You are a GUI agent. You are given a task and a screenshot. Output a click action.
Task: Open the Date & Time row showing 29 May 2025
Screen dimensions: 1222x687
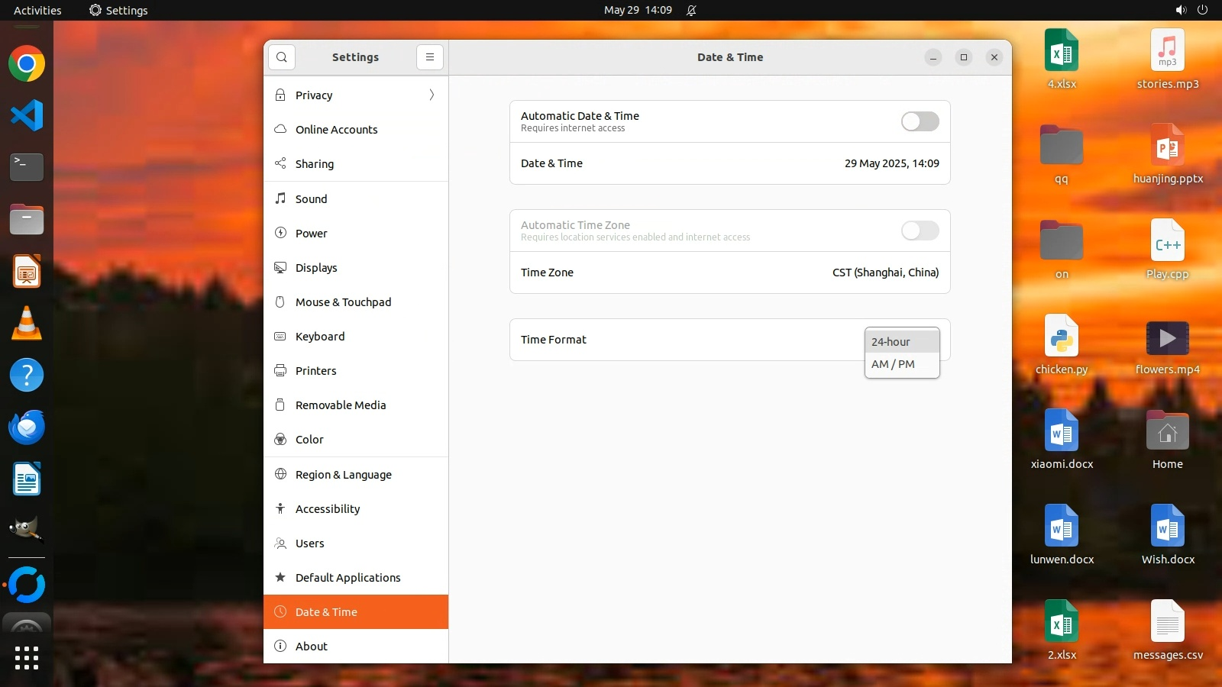729,163
